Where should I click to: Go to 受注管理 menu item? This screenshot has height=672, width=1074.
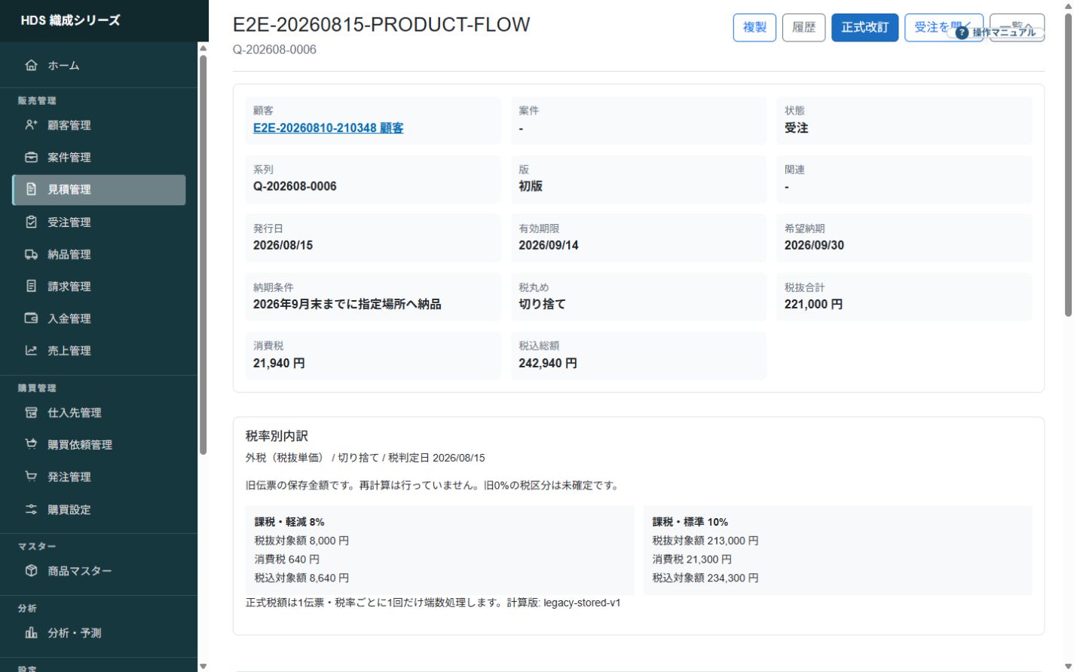pos(99,222)
